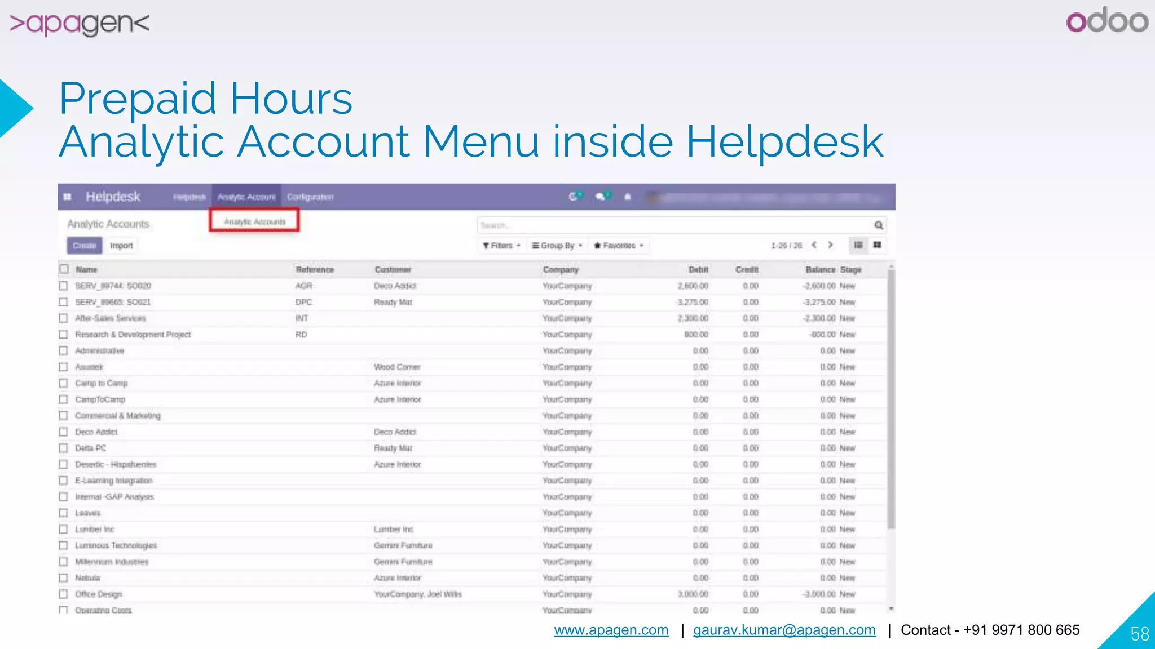Sort by the Customer column header
Screen dimensions: 1155x649
point(393,270)
